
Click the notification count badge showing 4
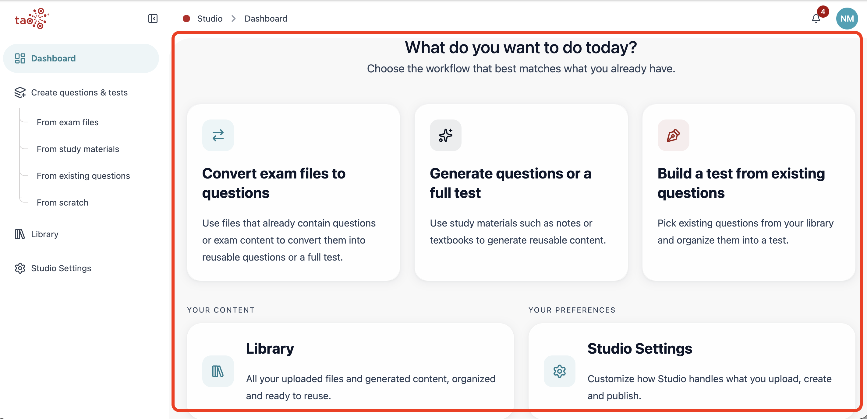coord(823,12)
